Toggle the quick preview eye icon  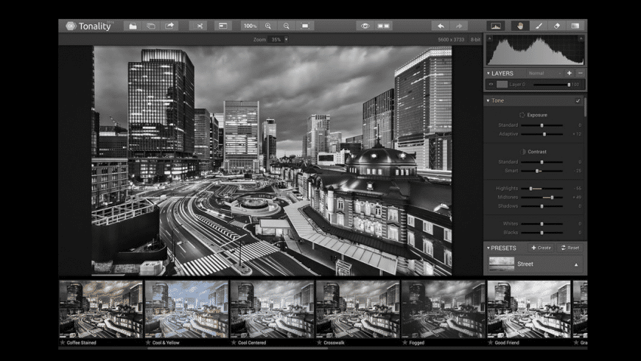coord(365,26)
